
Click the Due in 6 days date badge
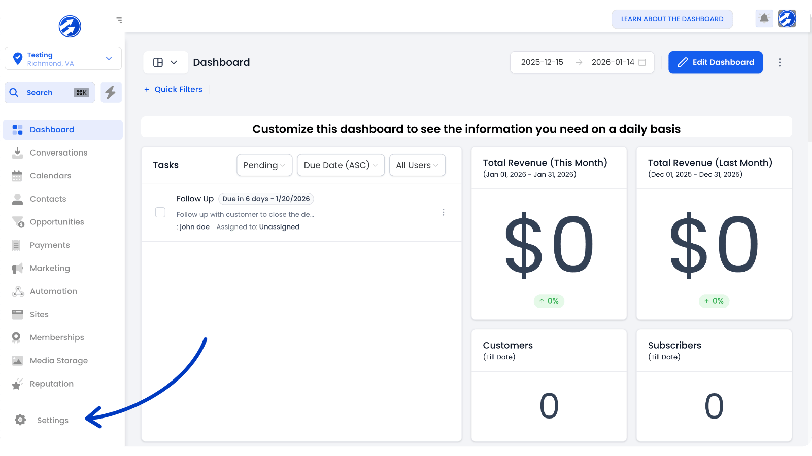tap(266, 199)
